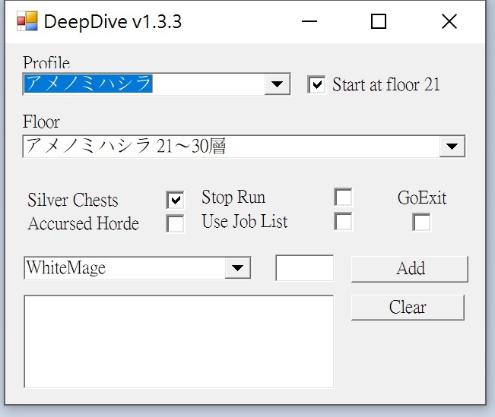Click the Add button
Viewport: 495px width, 417px height.
(410, 269)
